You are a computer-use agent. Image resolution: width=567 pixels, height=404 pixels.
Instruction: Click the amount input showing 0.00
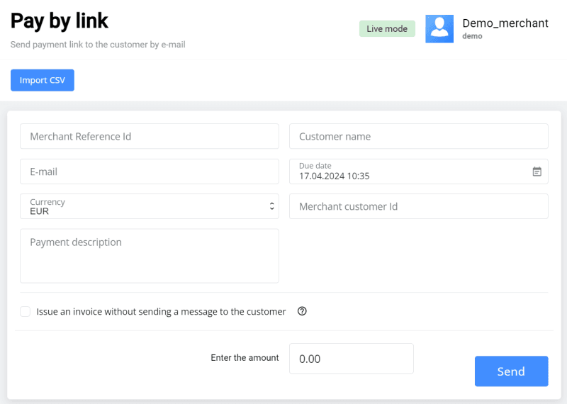(351, 359)
